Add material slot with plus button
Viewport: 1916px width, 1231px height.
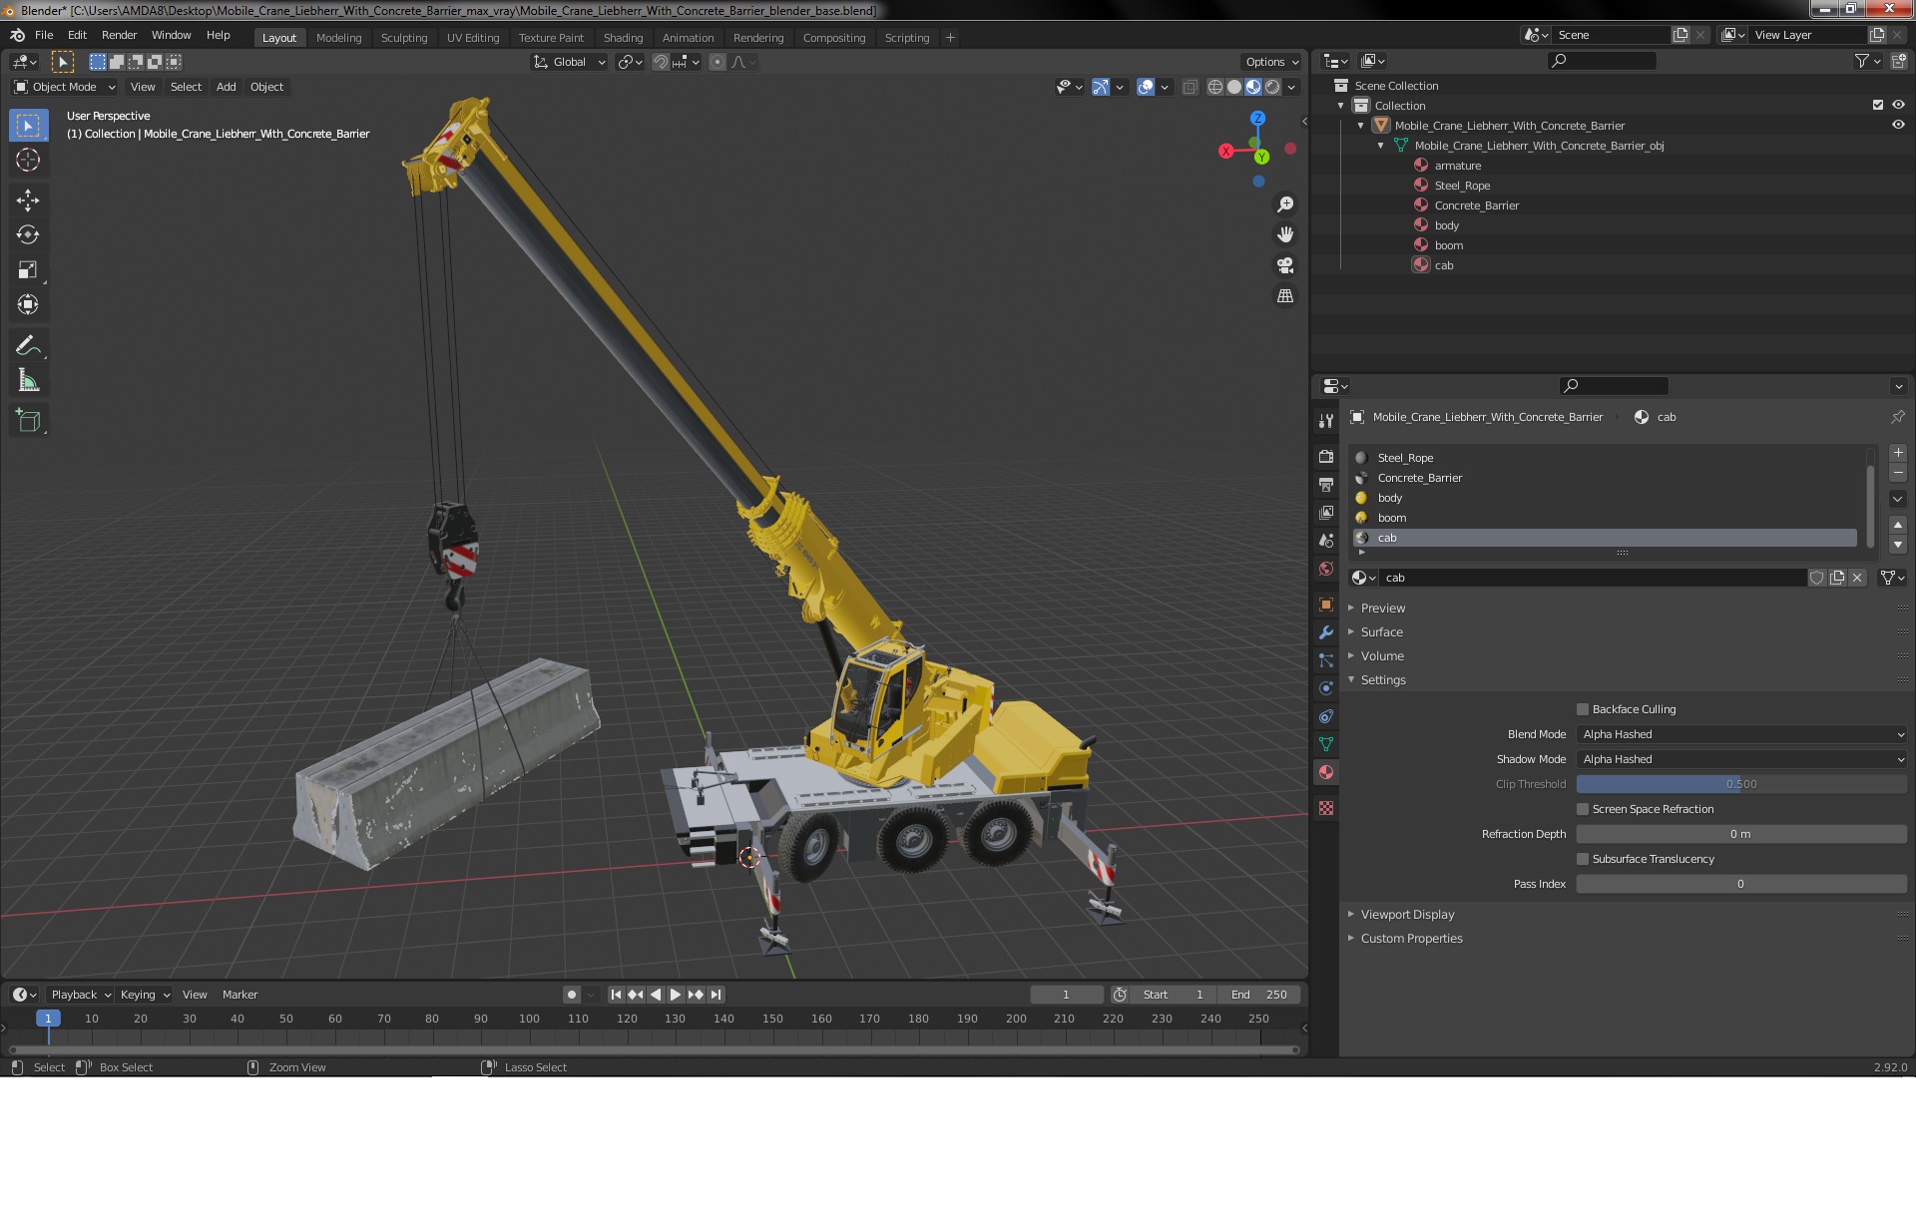(x=1898, y=453)
